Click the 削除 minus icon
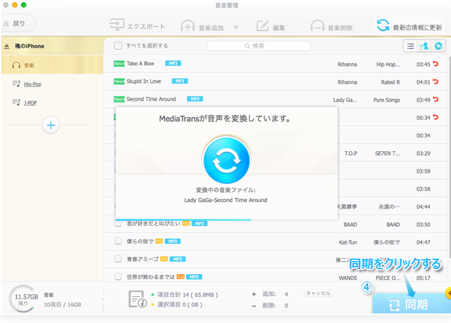 click(254, 306)
